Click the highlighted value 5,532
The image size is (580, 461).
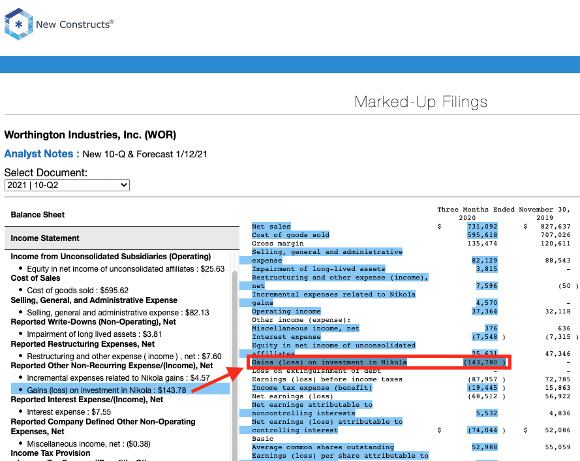(x=487, y=413)
